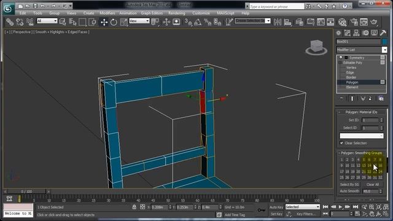Open Key Filters dialog
The width and height of the screenshot is (393, 221).
click(306, 214)
